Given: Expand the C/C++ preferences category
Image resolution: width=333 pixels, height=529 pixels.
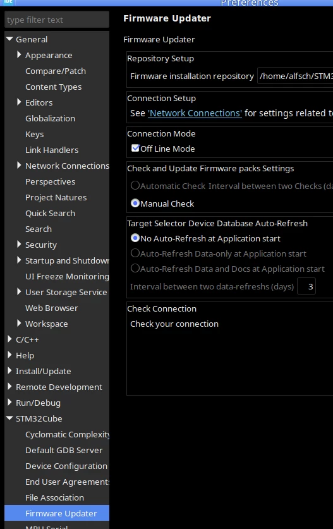Looking at the screenshot, I should click(x=9, y=339).
